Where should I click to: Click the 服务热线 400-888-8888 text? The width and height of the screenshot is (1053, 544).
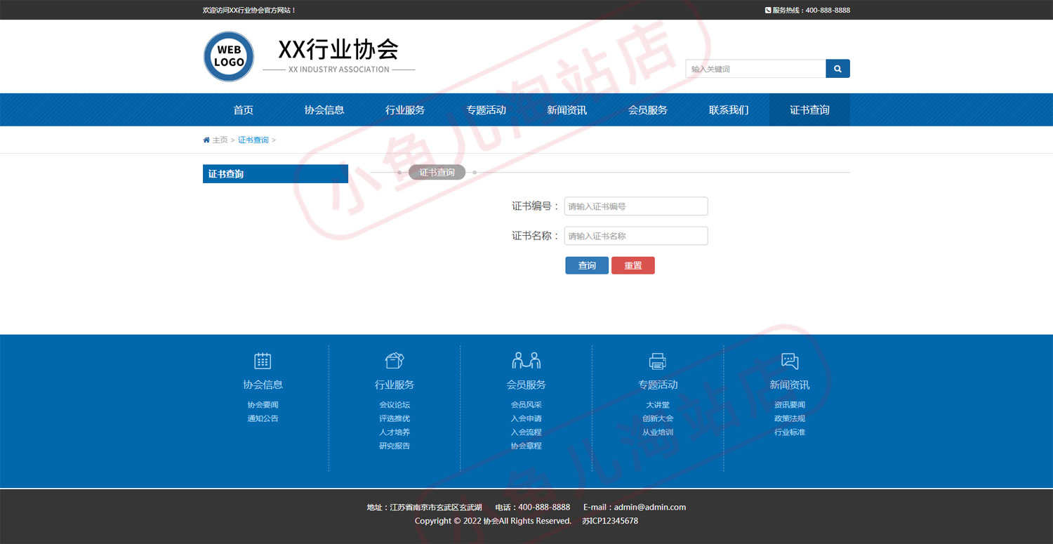pos(812,11)
